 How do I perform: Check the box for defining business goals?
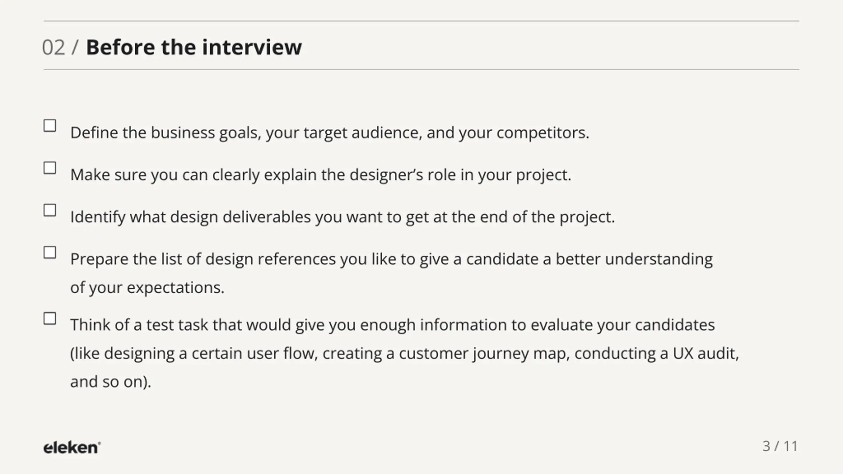(50, 125)
